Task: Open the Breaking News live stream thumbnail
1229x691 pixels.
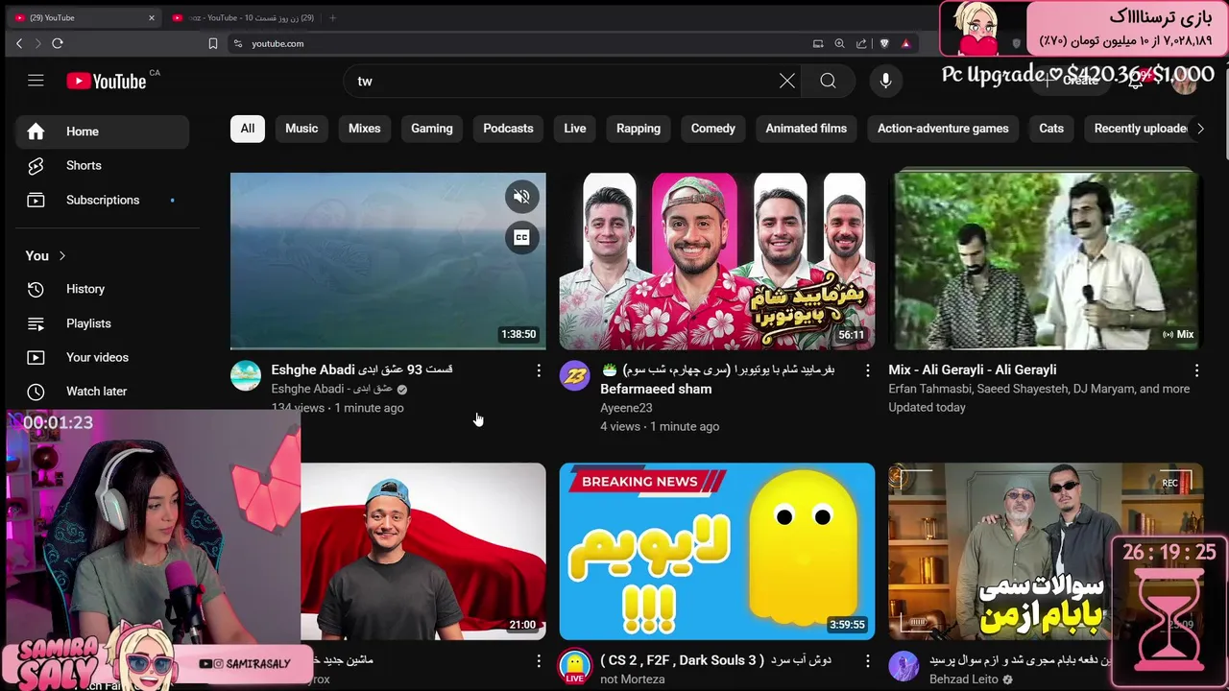Action: pyautogui.click(x=717, y=551)
